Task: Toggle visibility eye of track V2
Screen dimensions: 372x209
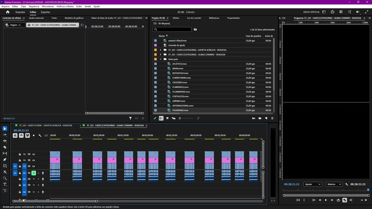Action: pos(34,160)
